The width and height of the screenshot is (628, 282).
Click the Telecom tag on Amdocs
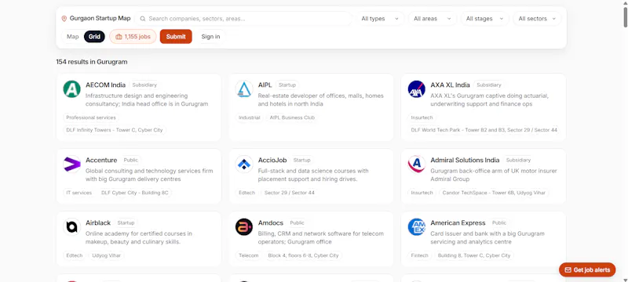249,255
